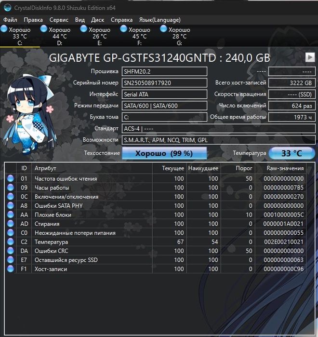Select the Ошибки CRC attribute row
Screen dimensions: 318x337
tap(156, 251)
